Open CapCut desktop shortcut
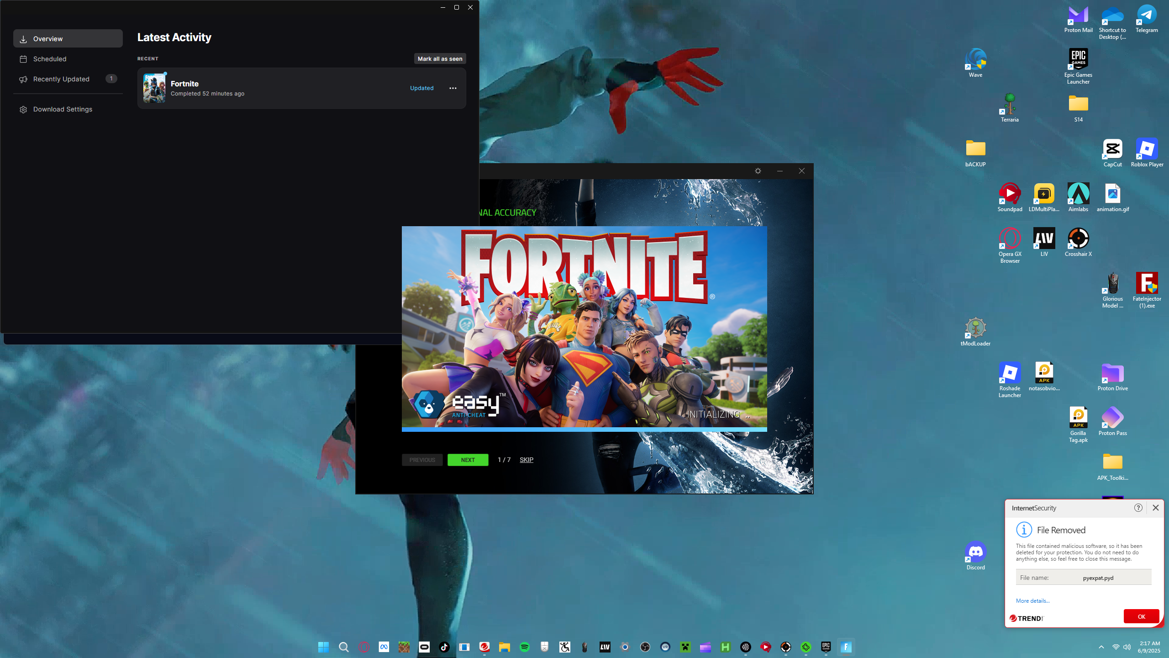The image size is (1169, 658). pos(1112,149)
